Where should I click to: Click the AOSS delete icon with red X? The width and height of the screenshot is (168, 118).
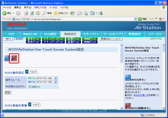coord(14,58)
